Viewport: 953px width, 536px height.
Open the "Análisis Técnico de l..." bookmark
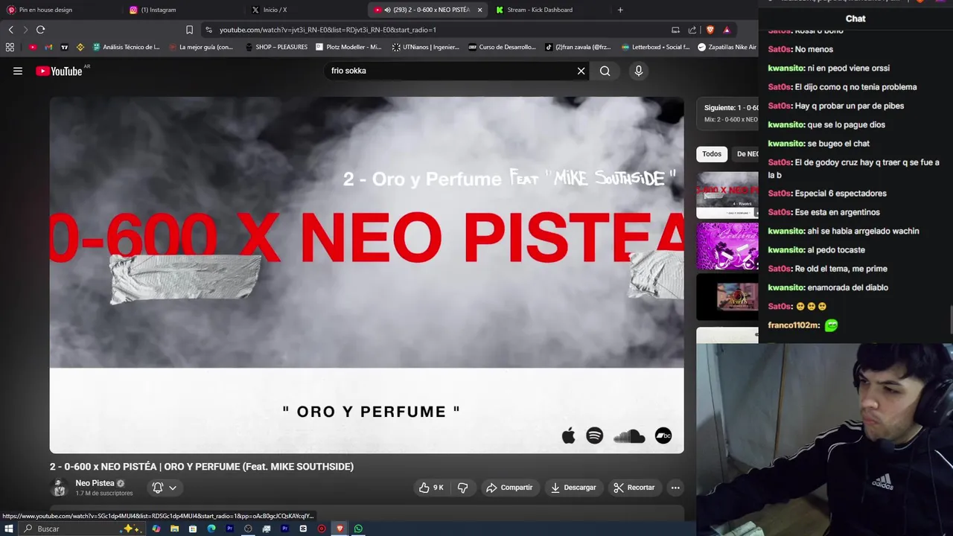(125, 47)
